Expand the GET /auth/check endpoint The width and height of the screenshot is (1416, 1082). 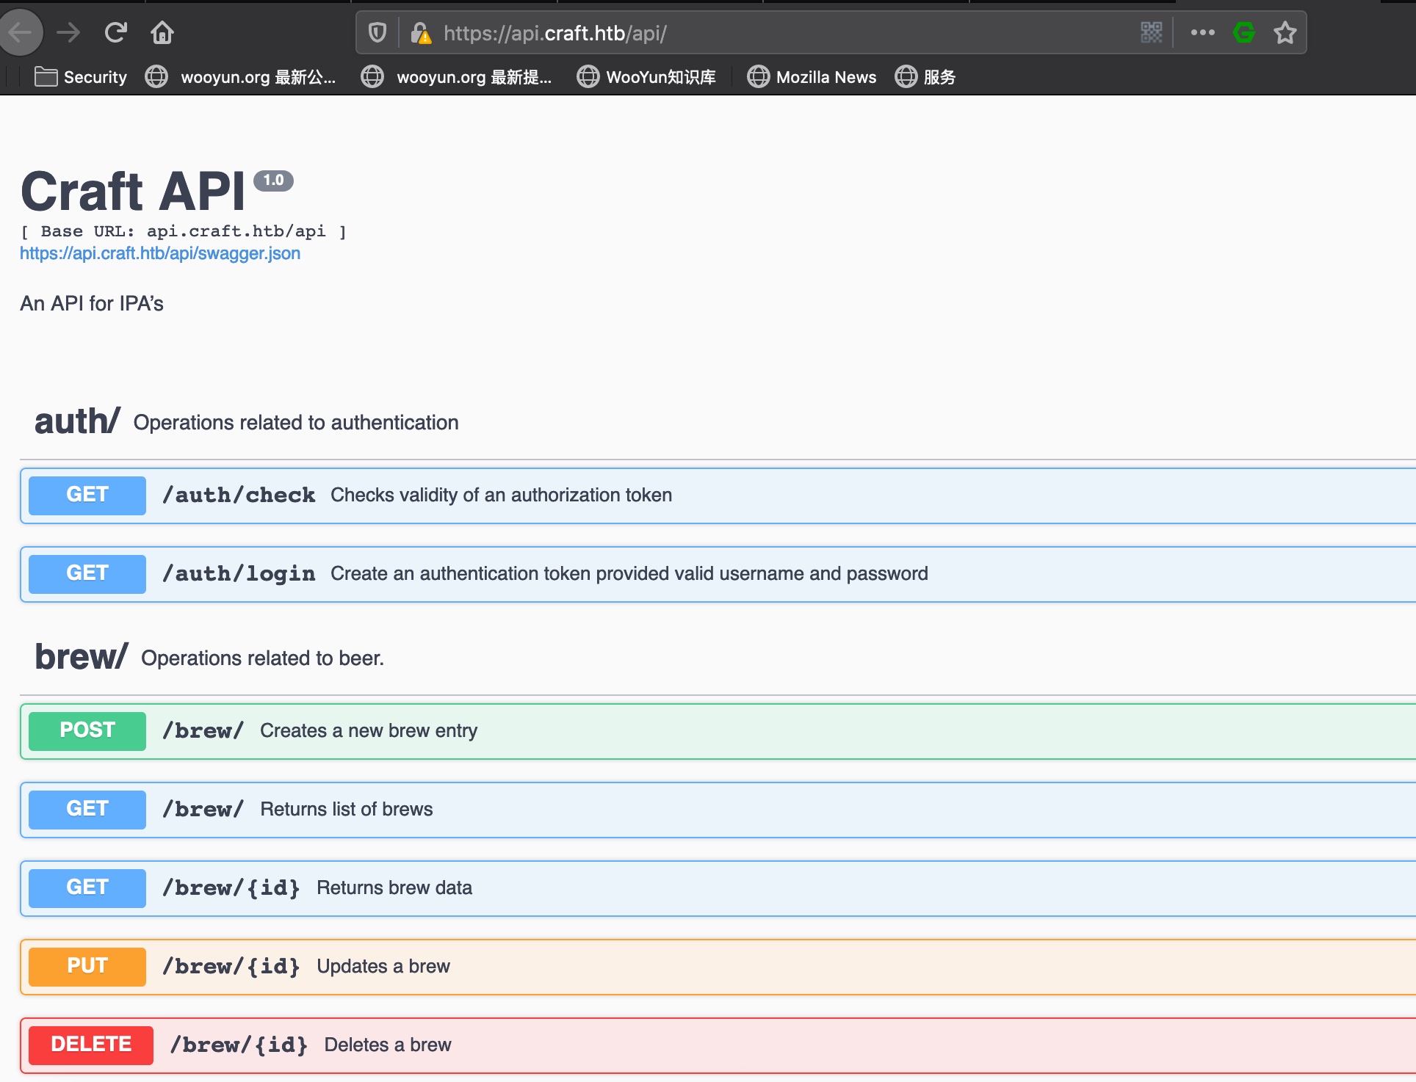[239, 495]
